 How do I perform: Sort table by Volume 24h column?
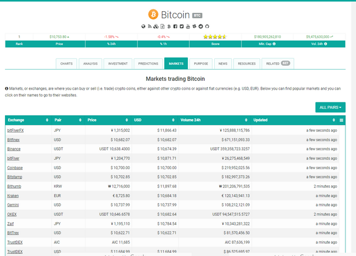pyautogui.click(x=214, y=120)
